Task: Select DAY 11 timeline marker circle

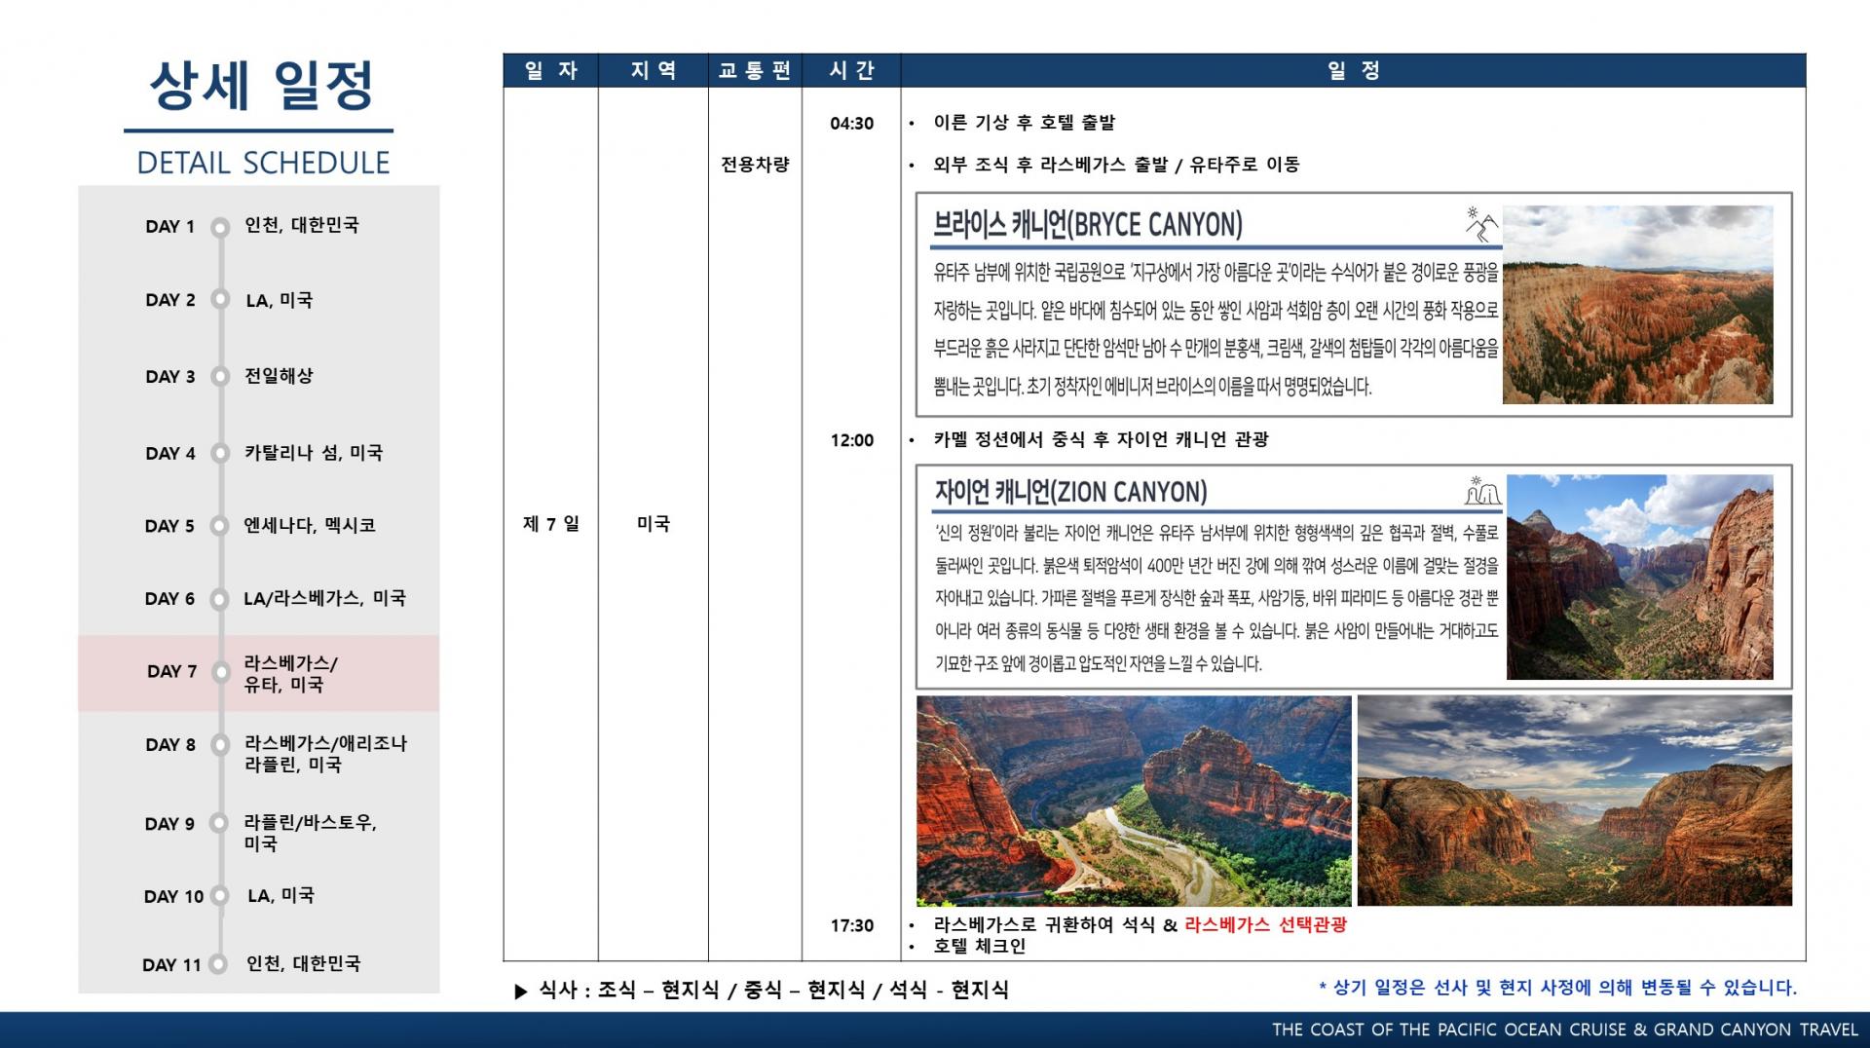Action: click(x=220, y=964)
